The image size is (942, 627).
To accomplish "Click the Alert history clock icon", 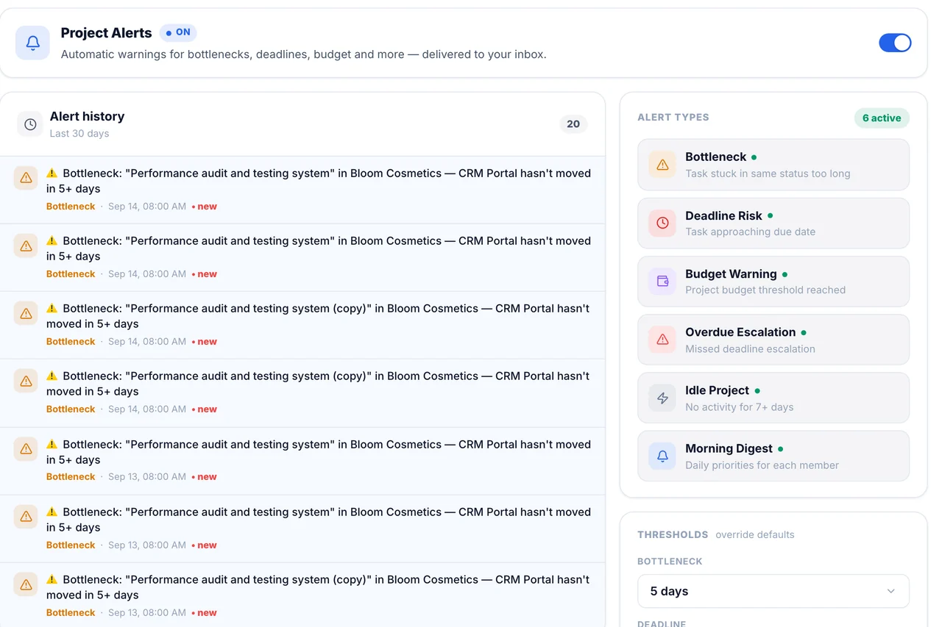I will (30, 124).
